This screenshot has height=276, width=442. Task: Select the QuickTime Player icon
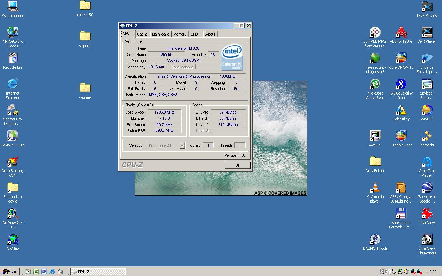427,167
